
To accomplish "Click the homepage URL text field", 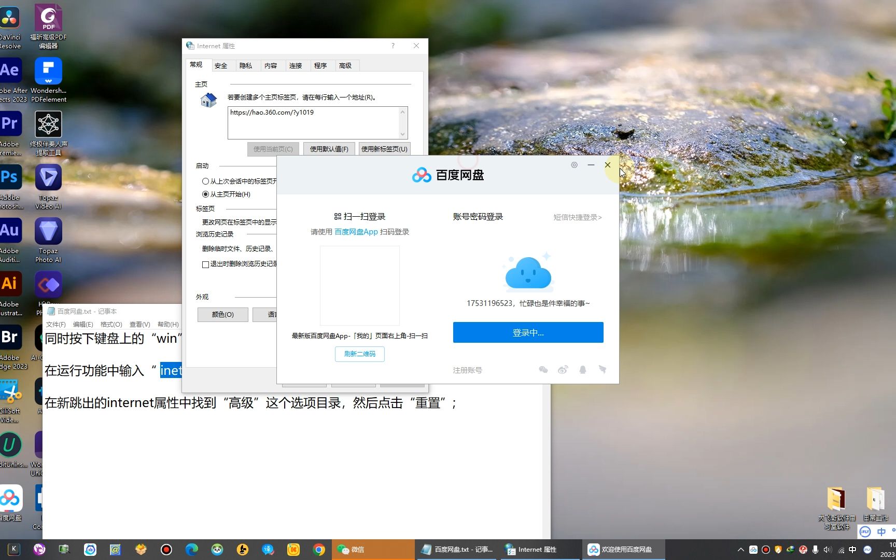I will coord(313,123).
